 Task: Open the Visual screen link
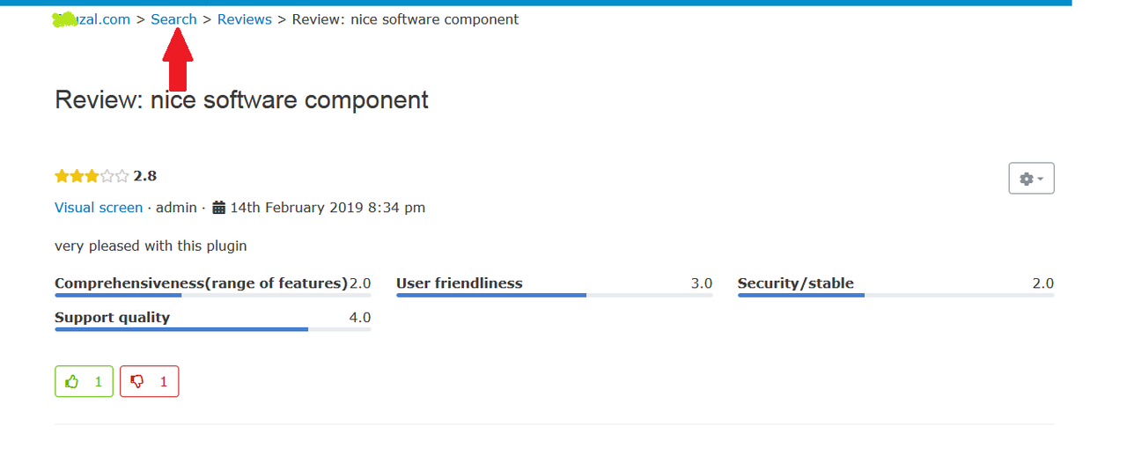coord(99,208)
